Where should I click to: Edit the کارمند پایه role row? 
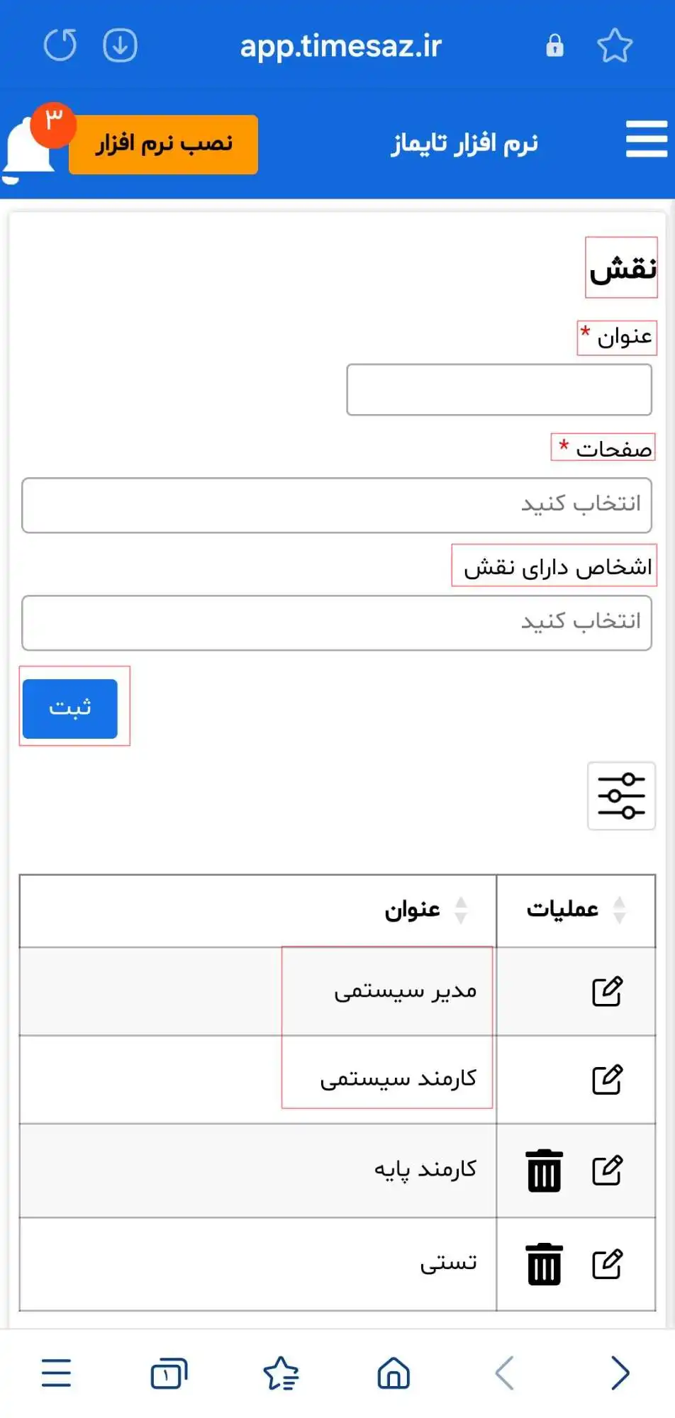[x=607, y=1170]
